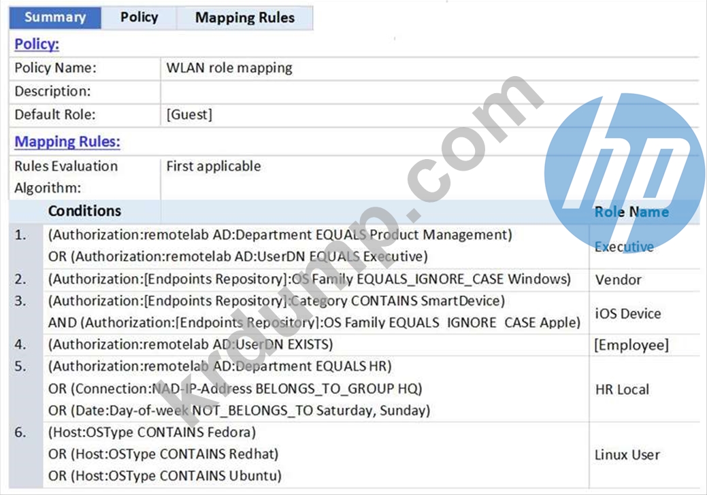The image size is (707, 495).
Task: Click the 'Vendor' role name
Action: [x=618, y=279]
